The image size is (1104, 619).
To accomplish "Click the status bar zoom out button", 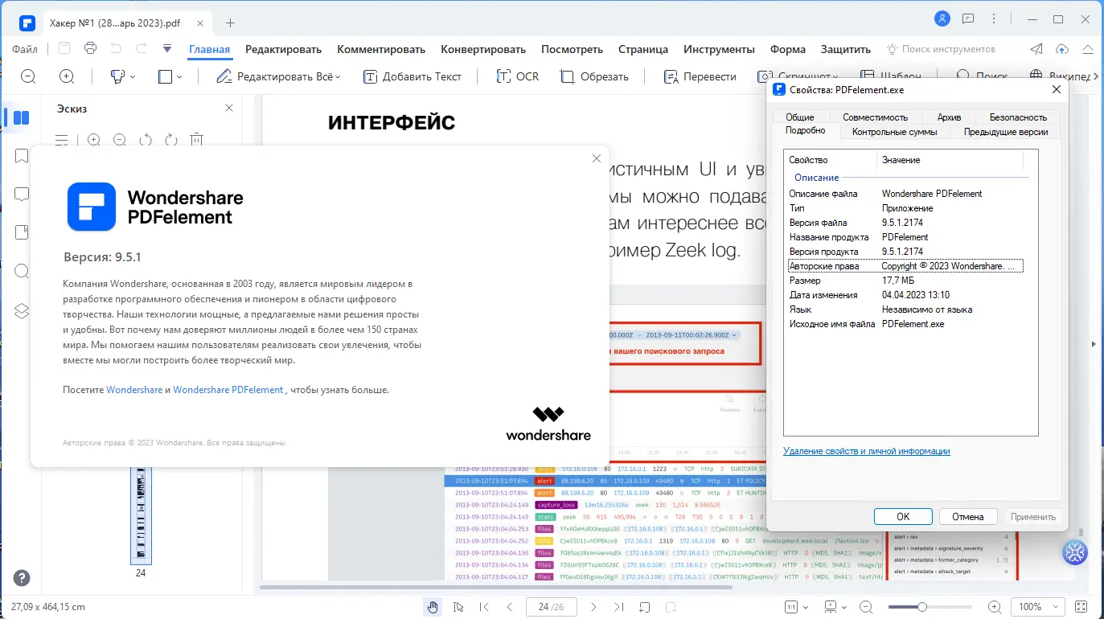I will 865,607.
